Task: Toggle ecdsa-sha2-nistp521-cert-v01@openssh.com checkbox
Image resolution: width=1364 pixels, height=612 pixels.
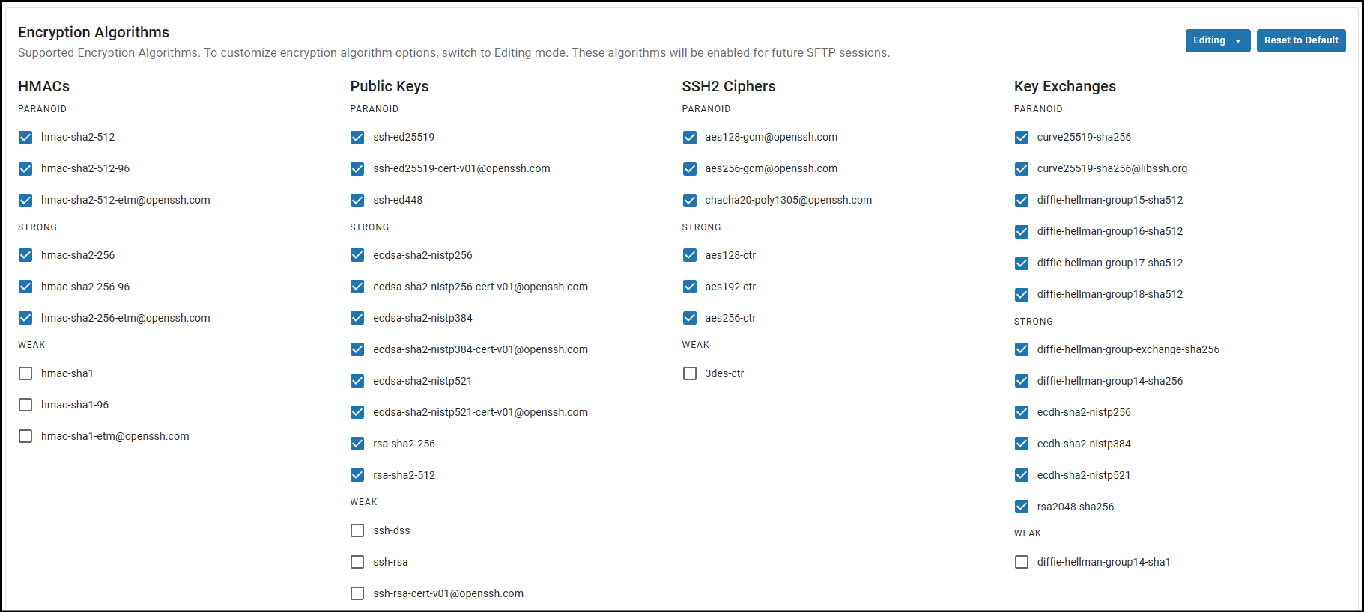Action: (357, 412)
